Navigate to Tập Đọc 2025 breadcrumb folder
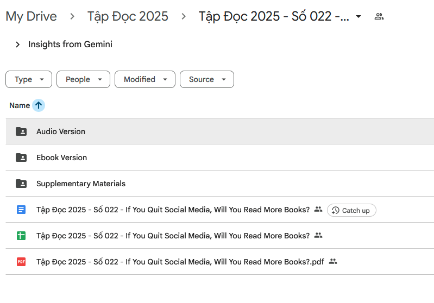This screenshot has width=434, height=303. pyautogui.click(x=128, y=16)
